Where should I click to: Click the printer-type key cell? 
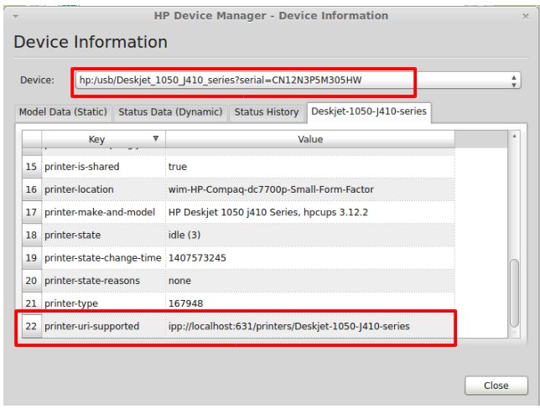tap(104, 303)
